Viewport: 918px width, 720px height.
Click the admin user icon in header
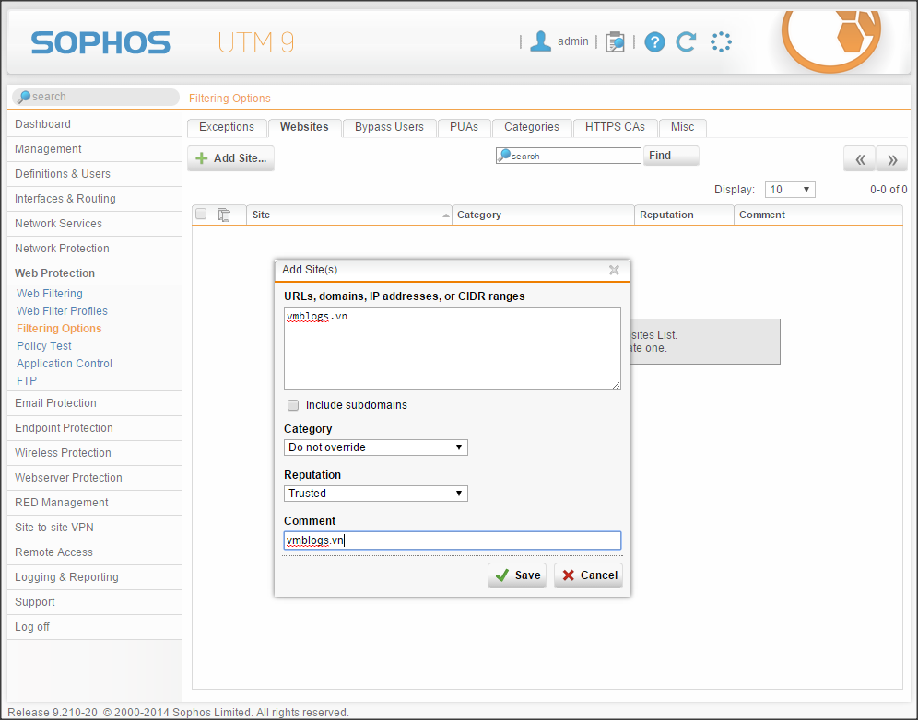coord(541,41)
